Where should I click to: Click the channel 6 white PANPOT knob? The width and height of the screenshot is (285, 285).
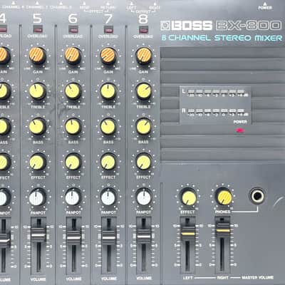click(73, 197)
